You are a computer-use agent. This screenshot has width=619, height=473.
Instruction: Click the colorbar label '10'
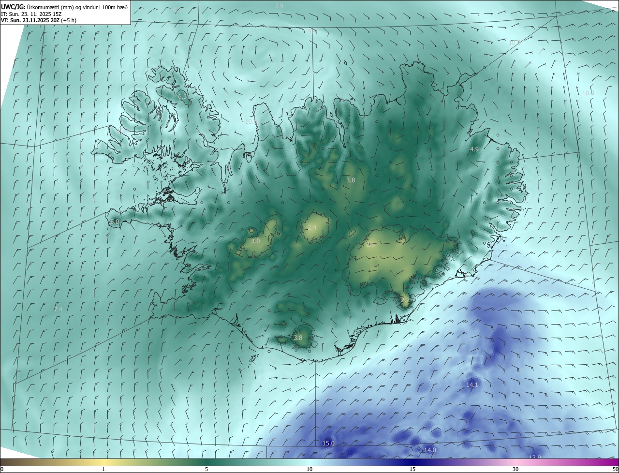click(x=309, y=470)
